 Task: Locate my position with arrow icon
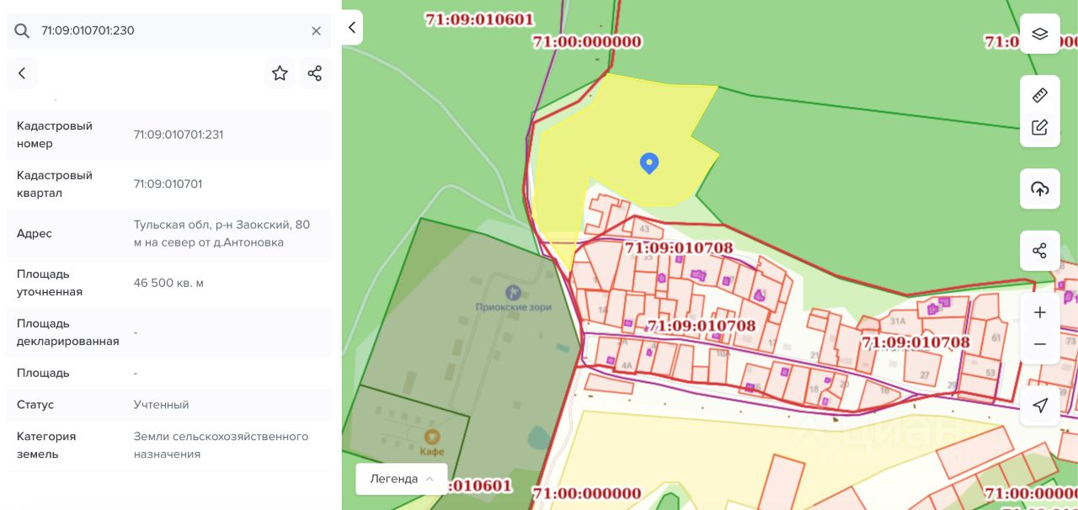(x=1039, y=406)
